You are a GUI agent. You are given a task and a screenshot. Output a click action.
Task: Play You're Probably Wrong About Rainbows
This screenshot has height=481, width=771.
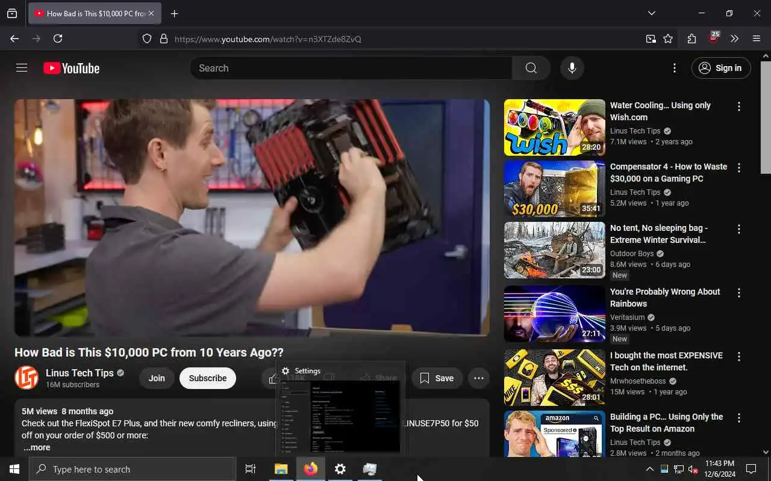[554, 314]
